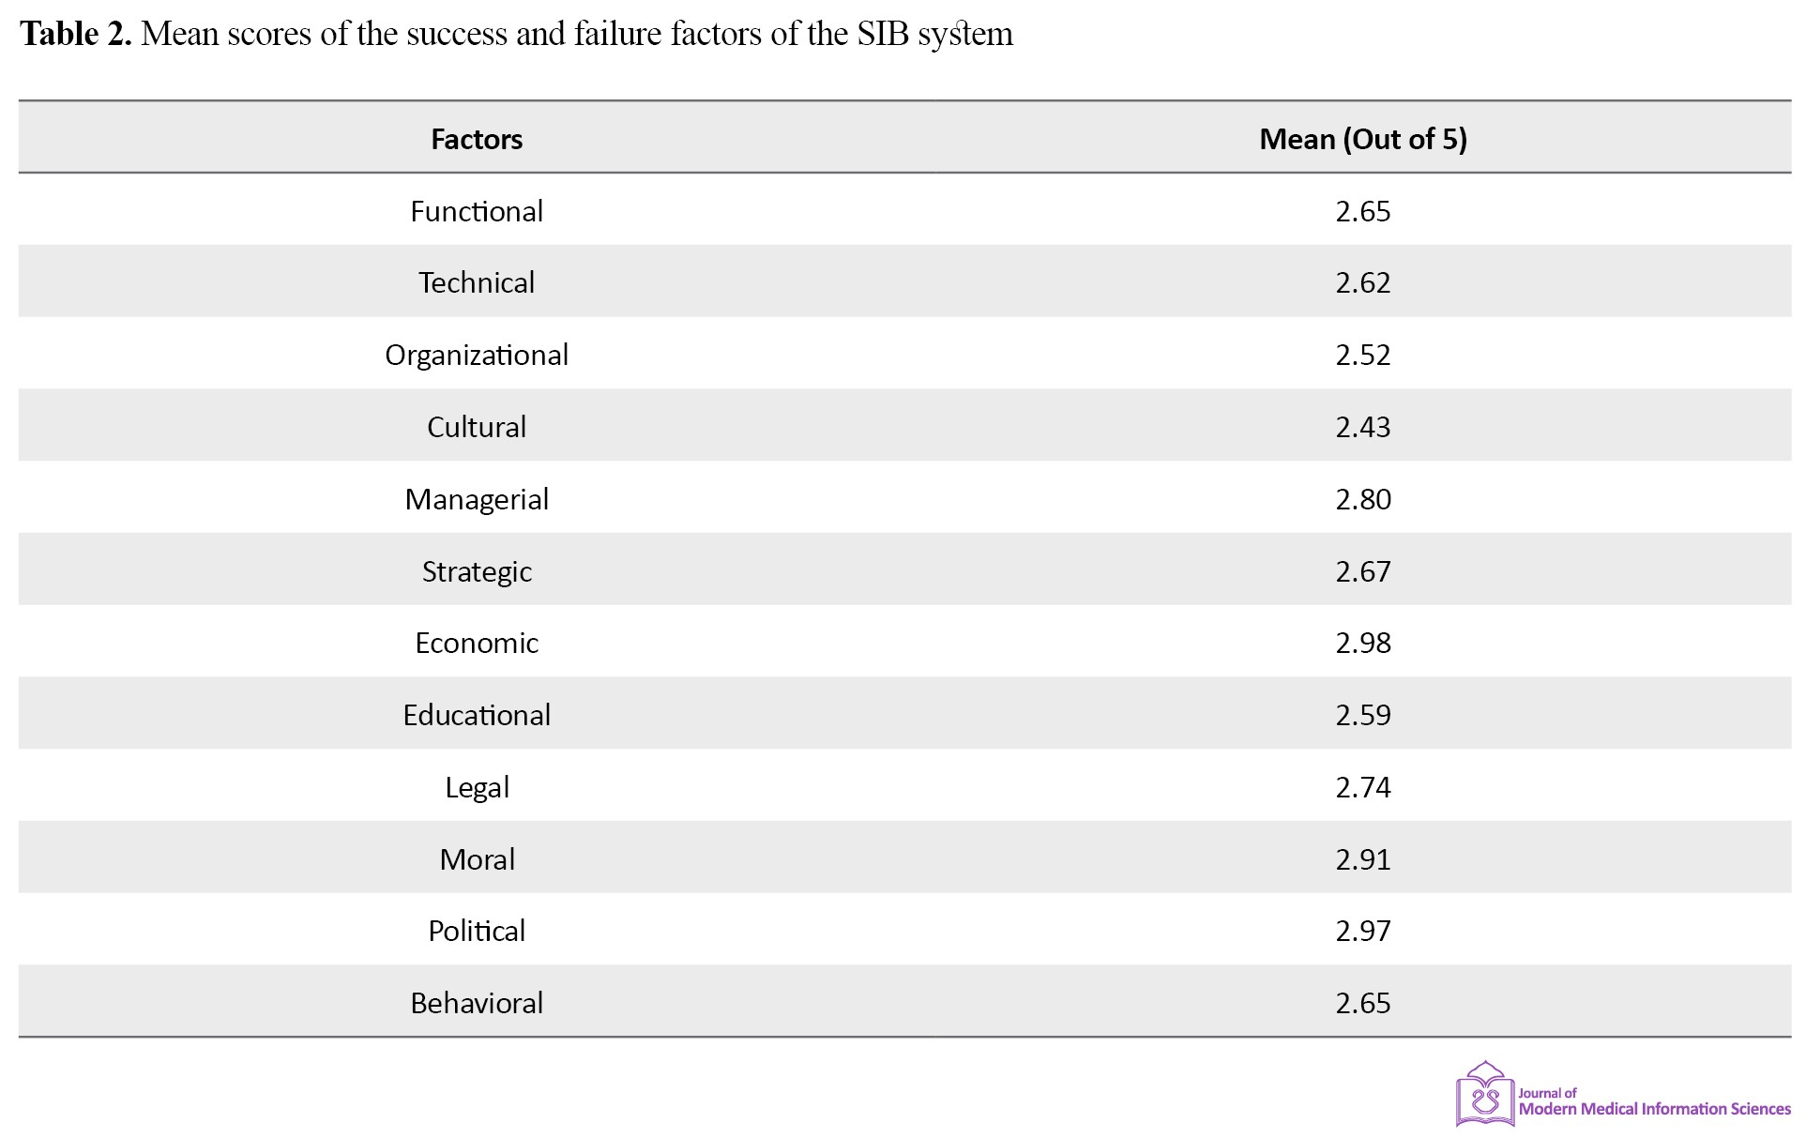Click the Behavioral row label
1806x1138 pixels.
coord(477,1003)
